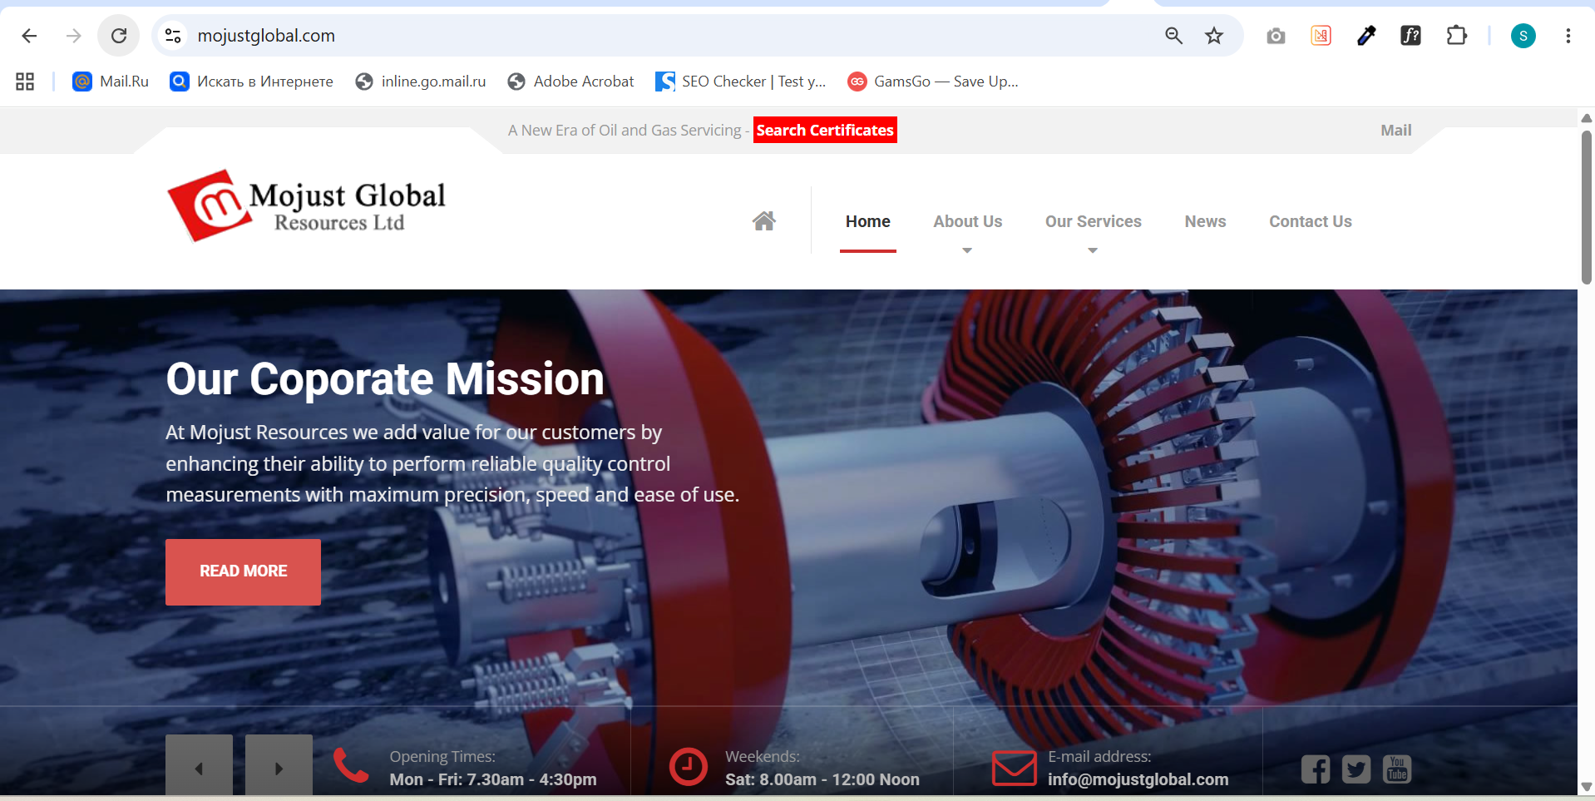The width and height of the screenshot is (1595, 801).
Task: Open the inline.go.mail.ru bookmark
Action: point(421,82)
